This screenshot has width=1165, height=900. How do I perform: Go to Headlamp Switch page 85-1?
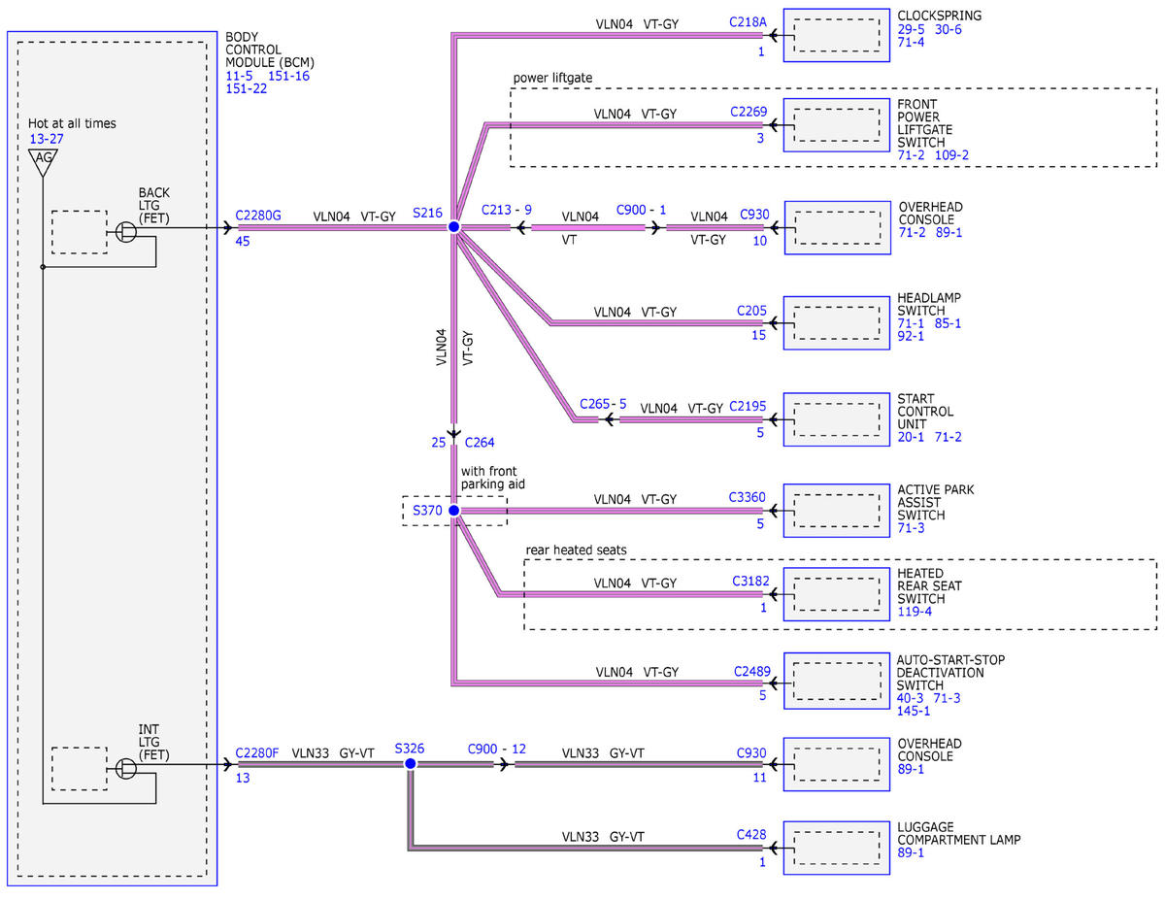tap(948, 323)
